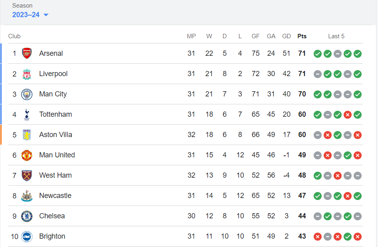Open the Brighton team link
This screenshot has width=378, height=247.
[x=52, y=236]
